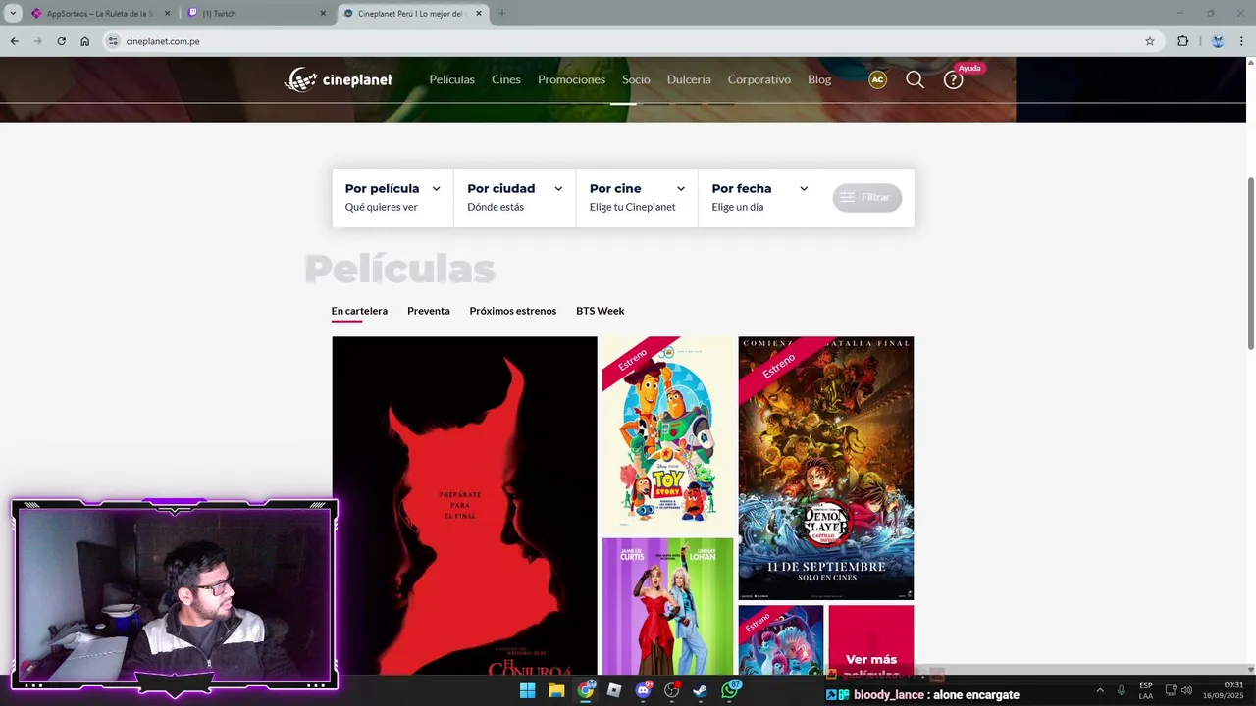This screenshot has width=1256, height=706.
Task: Open the site information icon in address bar
Action: (x=113, y=41)
